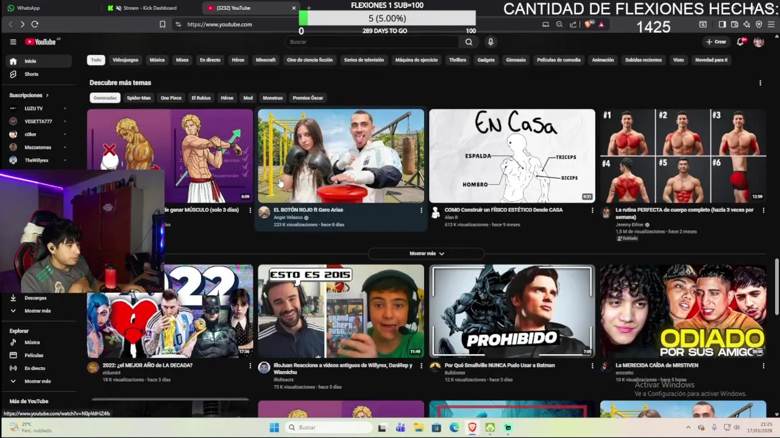Open the Brave Wallet icon
Viewport: 780px width, 438px height.
point(735,24)
